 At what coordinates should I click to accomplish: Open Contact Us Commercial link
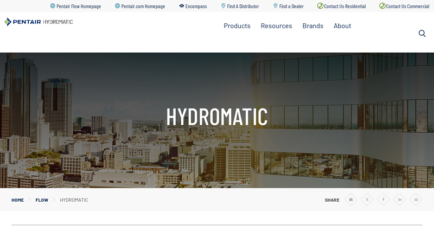coord(408,7)
